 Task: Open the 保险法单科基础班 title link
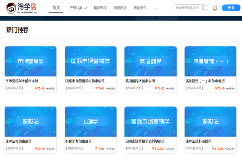[198, 141]
